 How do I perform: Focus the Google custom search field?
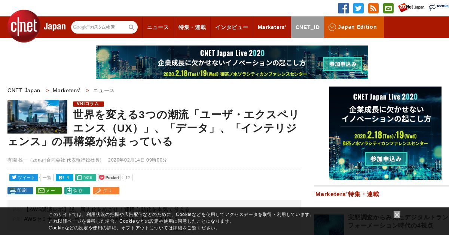pos(100,27)
